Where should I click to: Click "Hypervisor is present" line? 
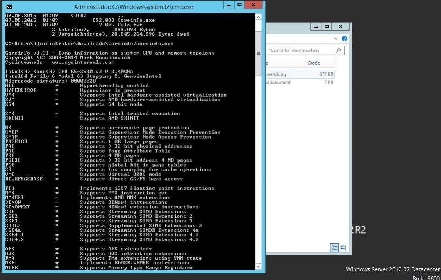point(112,90)
